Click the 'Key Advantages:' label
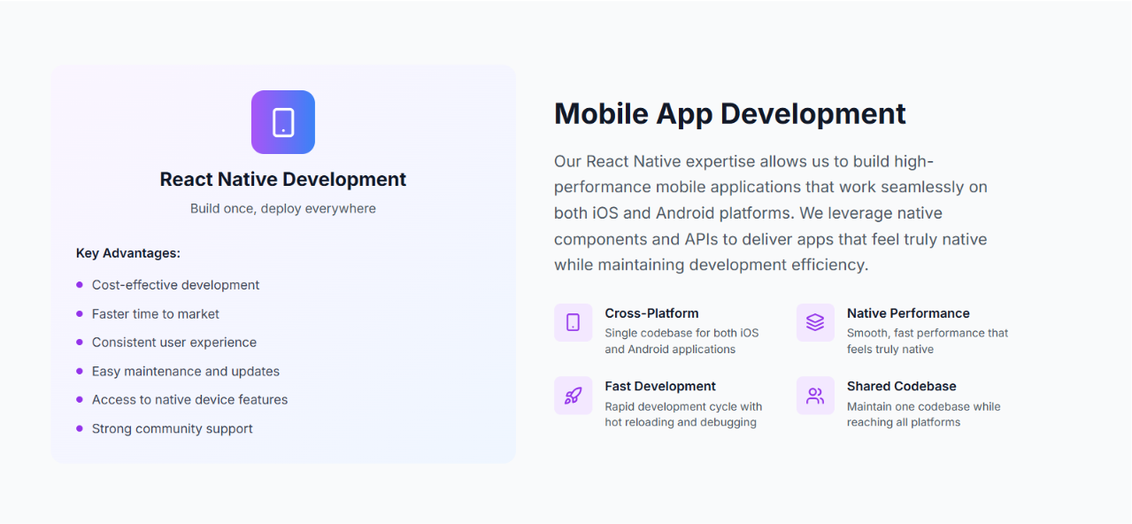 (x=128, y=253)
